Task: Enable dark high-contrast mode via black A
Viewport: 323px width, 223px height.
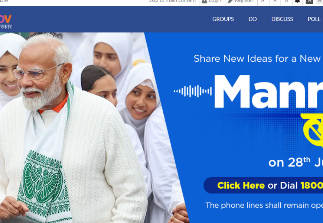Action: pyautogui.click(x=309, y=1)
